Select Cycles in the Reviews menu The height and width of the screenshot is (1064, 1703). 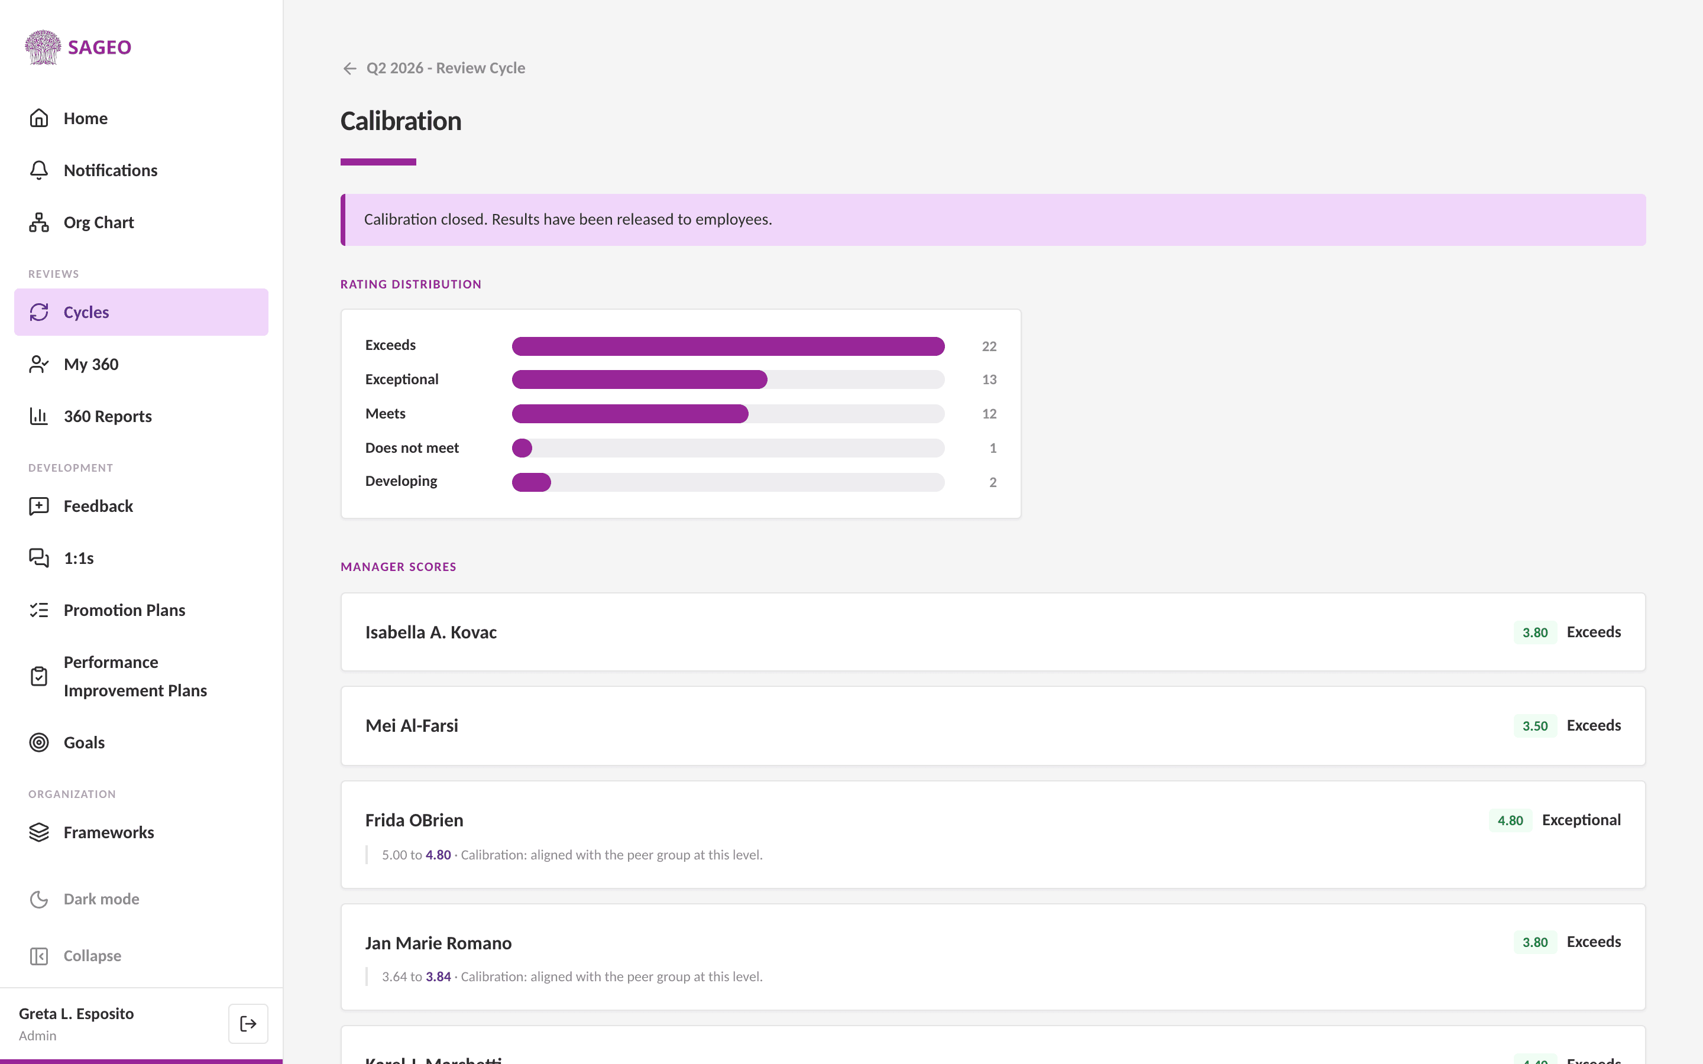pyautogui.click(x=141, y=313)
